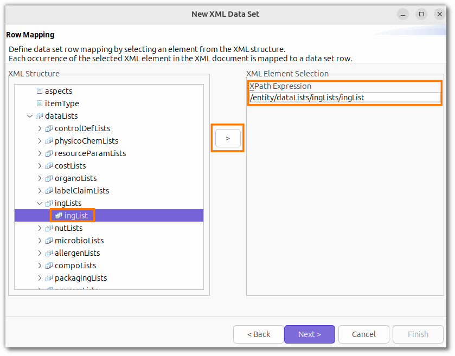Viewport: 455px width, 356px height.
Task: Click the microbioLists node icon
Action: [49, 241]
